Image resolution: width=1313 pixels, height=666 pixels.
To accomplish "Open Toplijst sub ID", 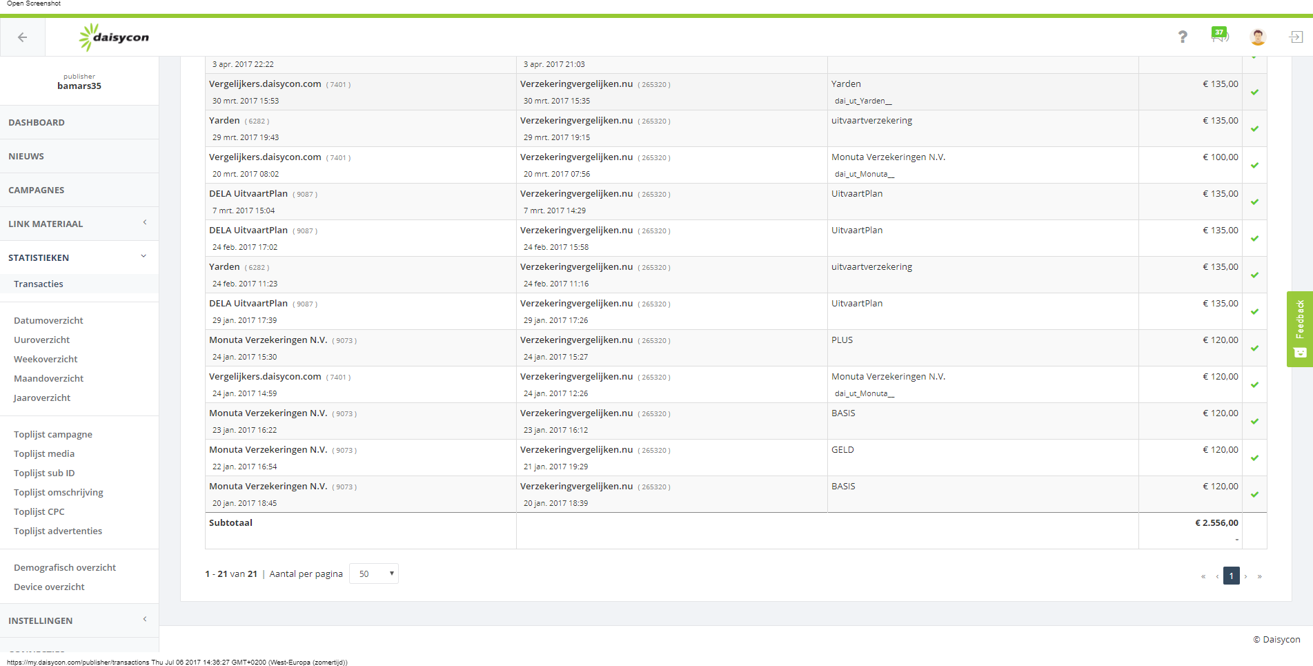I will coord(44,473).
